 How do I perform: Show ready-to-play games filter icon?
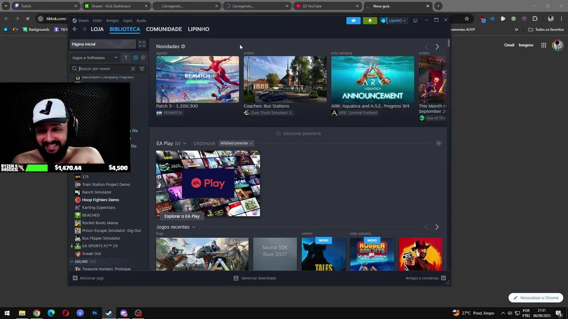(143, 58)
